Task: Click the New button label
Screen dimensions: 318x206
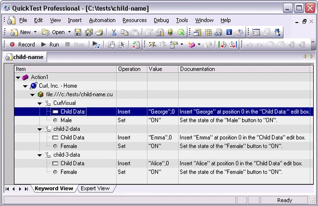Action: click(x=25, y=32)
